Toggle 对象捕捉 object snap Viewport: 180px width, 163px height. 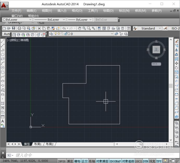tap(102, 161)
